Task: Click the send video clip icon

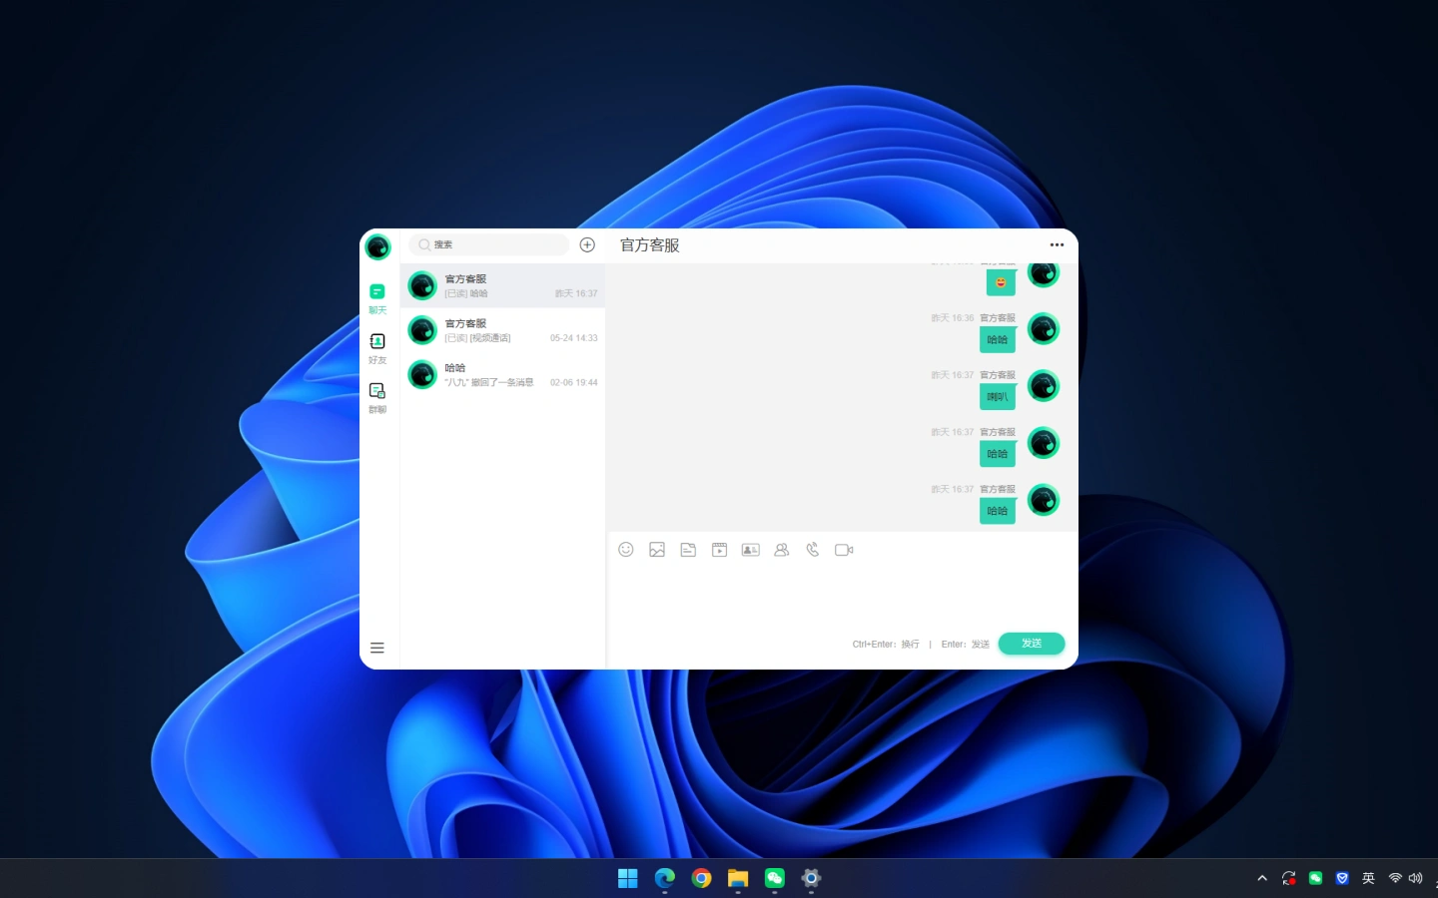Action: pyautogui.click(x=719, y=550)
